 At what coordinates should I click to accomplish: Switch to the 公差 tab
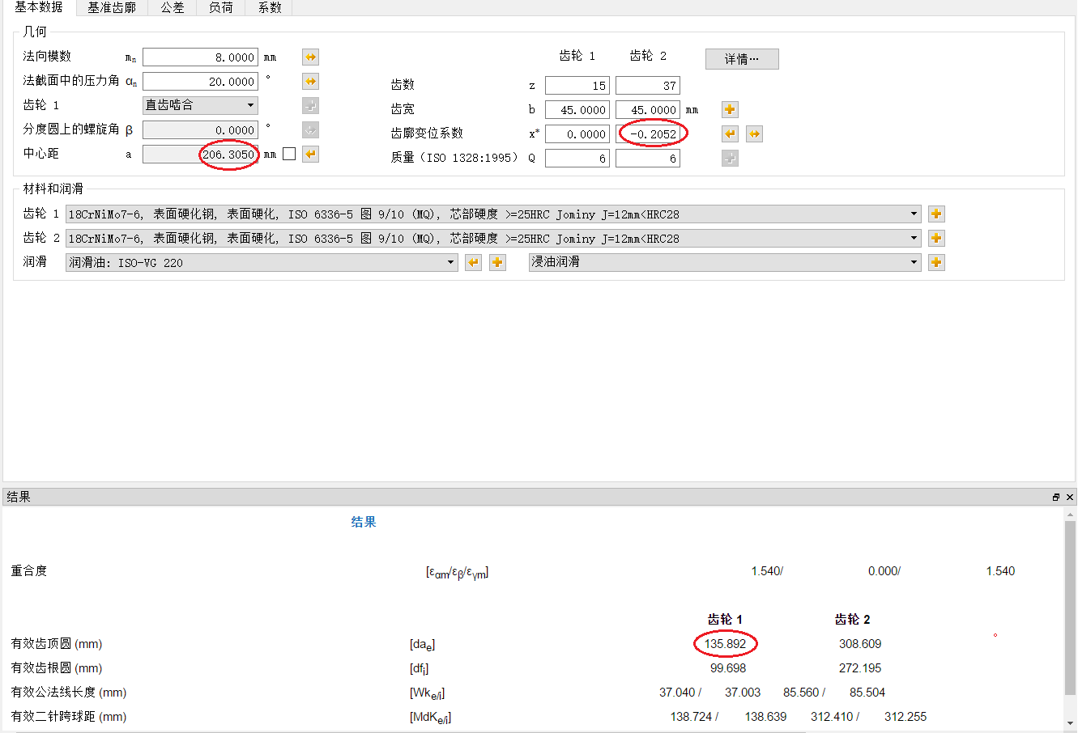coord(172,7)
